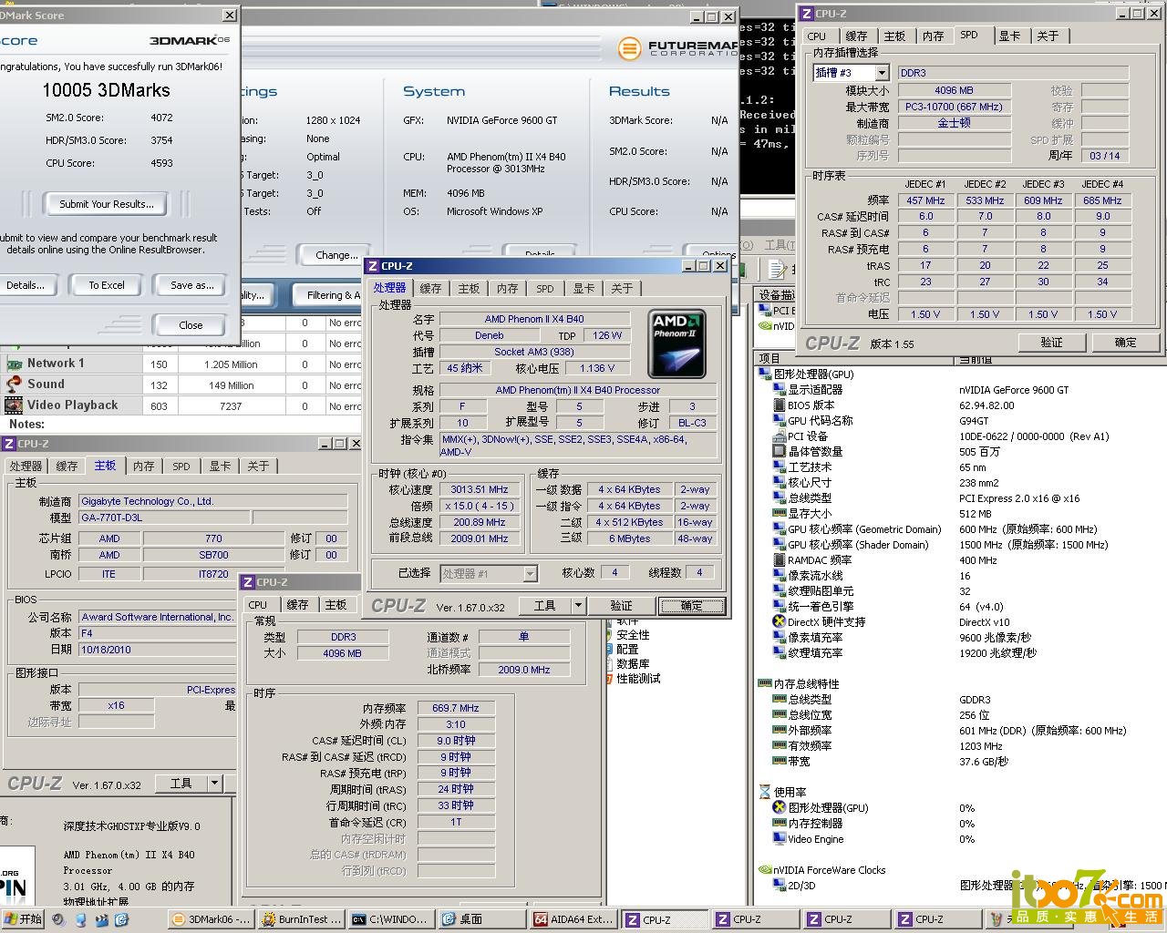Click the GA-770T-D3L model field

point(164,518)
